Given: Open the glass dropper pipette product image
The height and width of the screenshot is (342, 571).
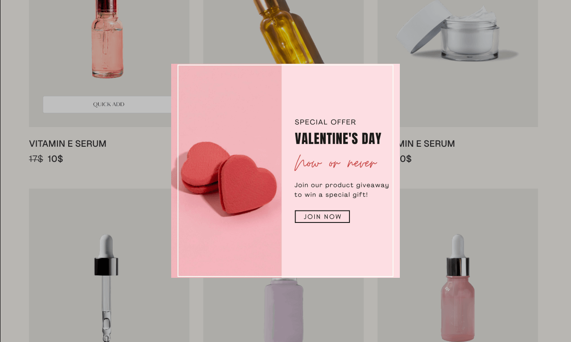Looking at the screenshot, I should pyautogui.click(x=106, y=288).
